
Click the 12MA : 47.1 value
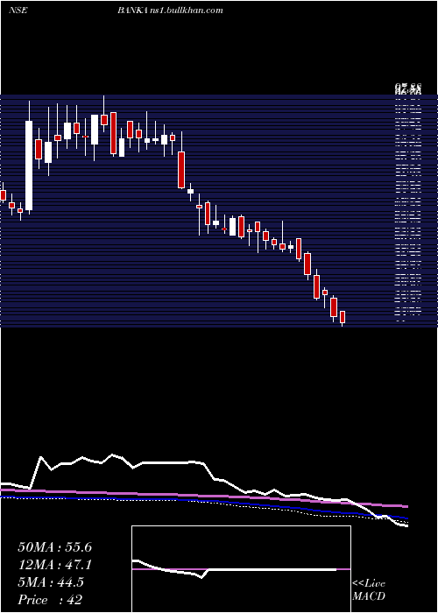[54, 565]
